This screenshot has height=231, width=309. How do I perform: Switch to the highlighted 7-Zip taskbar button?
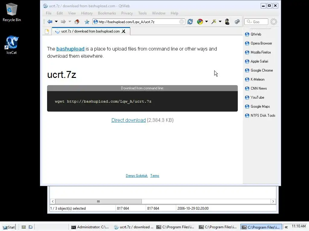point(261,227)
